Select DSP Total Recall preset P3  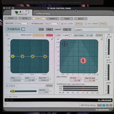111,105
